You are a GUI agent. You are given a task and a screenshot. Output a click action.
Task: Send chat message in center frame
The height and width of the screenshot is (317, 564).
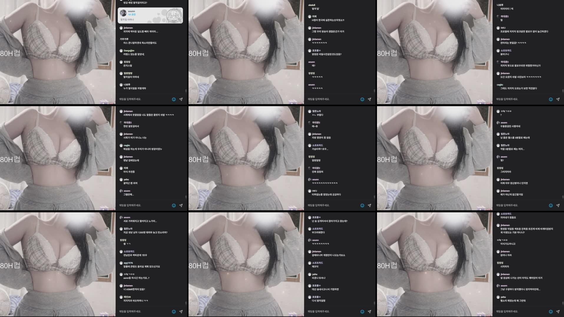coord(370,206)
